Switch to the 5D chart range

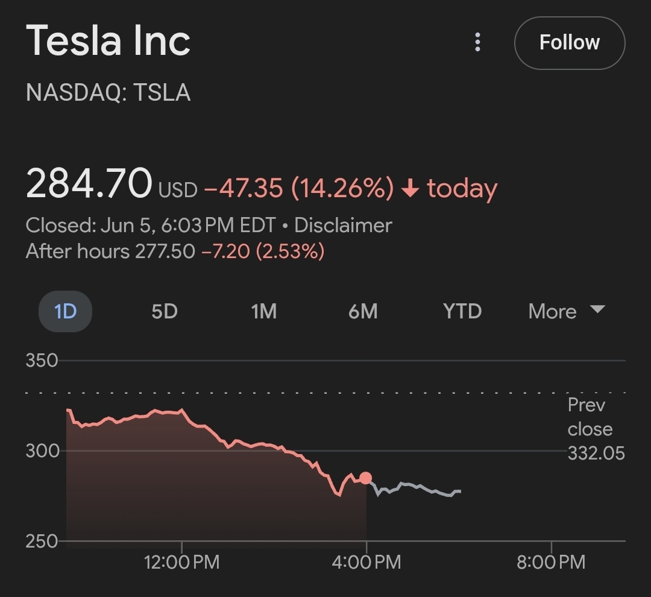[x=164, y=311]
